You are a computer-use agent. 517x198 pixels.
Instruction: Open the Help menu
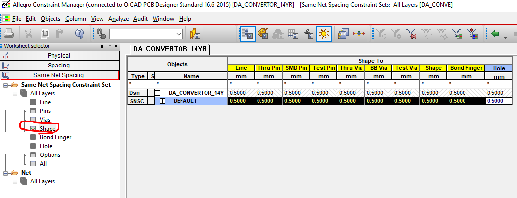tap(185, 19)
